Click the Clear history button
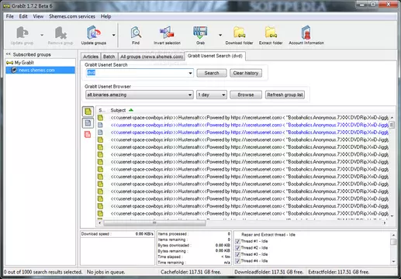The image size is (401, 279). tap(246, 73)
